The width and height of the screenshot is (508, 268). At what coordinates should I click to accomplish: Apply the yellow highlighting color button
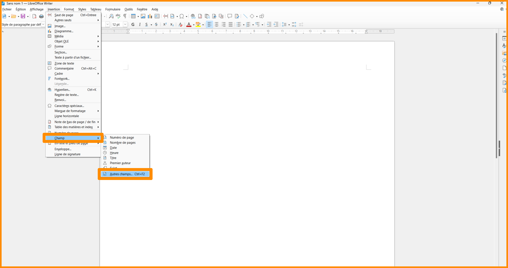[x=198, y=25]
